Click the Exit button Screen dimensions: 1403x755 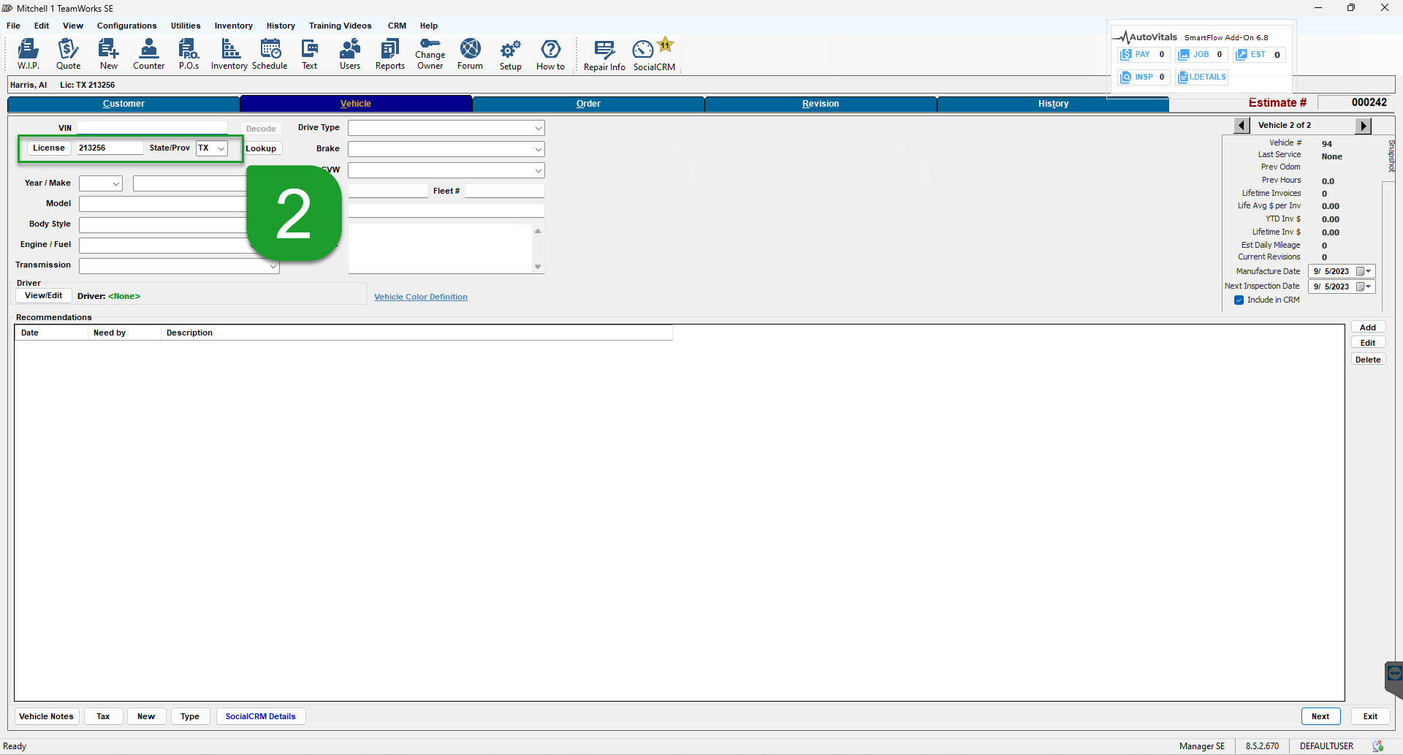[x=1370, y=716]
